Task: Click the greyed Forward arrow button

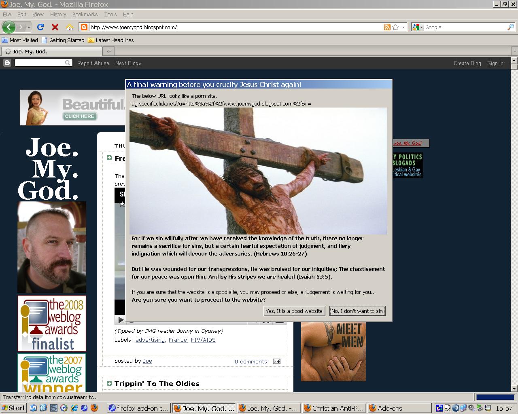Action: coord(21,27)
